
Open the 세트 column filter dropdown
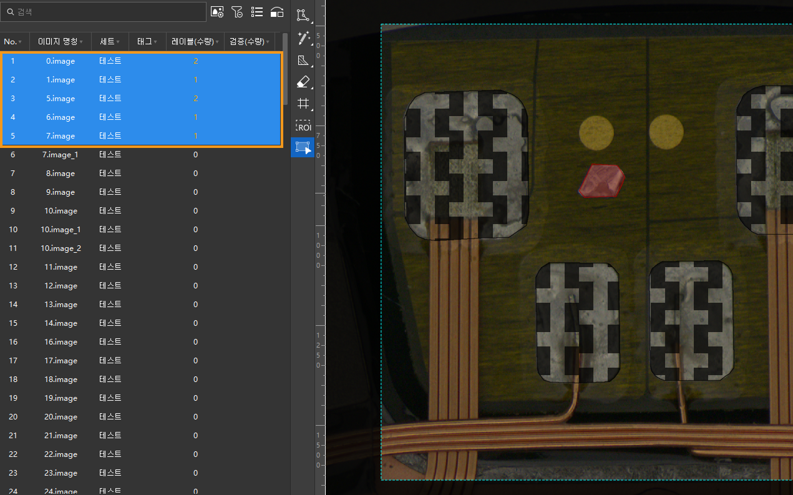[118, 42]
